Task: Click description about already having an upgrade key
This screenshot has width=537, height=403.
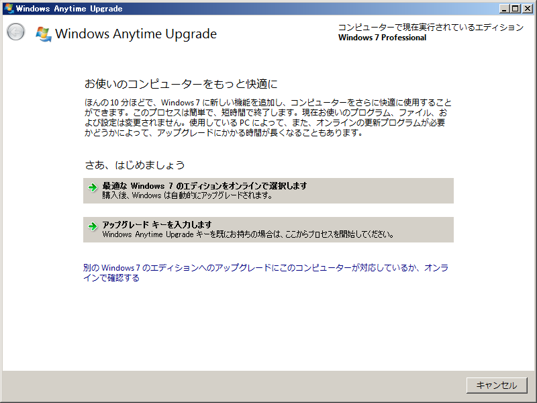Action: pos(248,235)
